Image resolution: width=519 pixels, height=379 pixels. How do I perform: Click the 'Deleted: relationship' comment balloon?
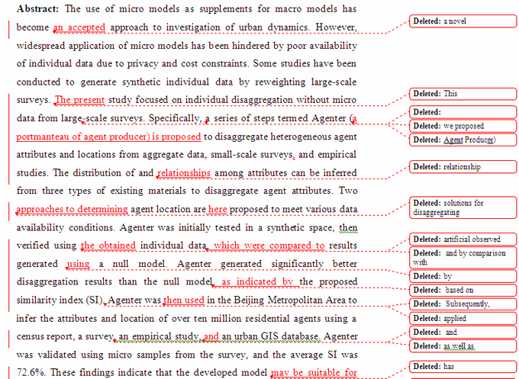(463, 167)
